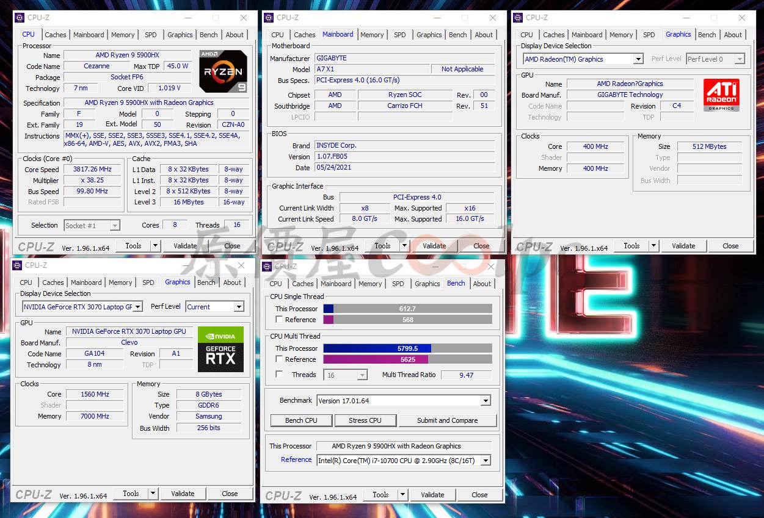Click the CPU-Z icon in the CPU window title bar
764x518 pixels.
[20, 18]
